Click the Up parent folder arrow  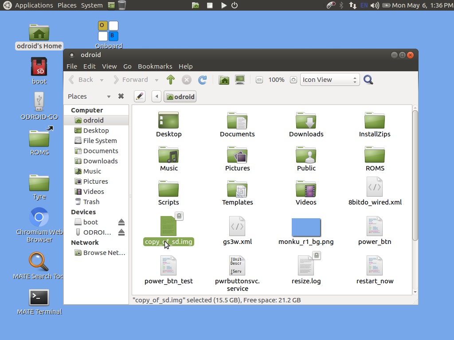click(171, 80)
